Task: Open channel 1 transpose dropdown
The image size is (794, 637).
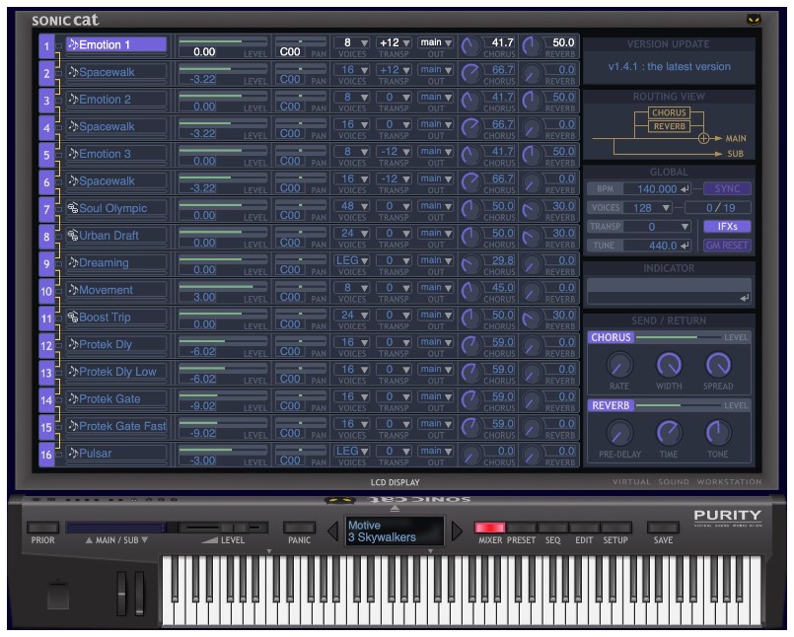Action: pos(394,42)
